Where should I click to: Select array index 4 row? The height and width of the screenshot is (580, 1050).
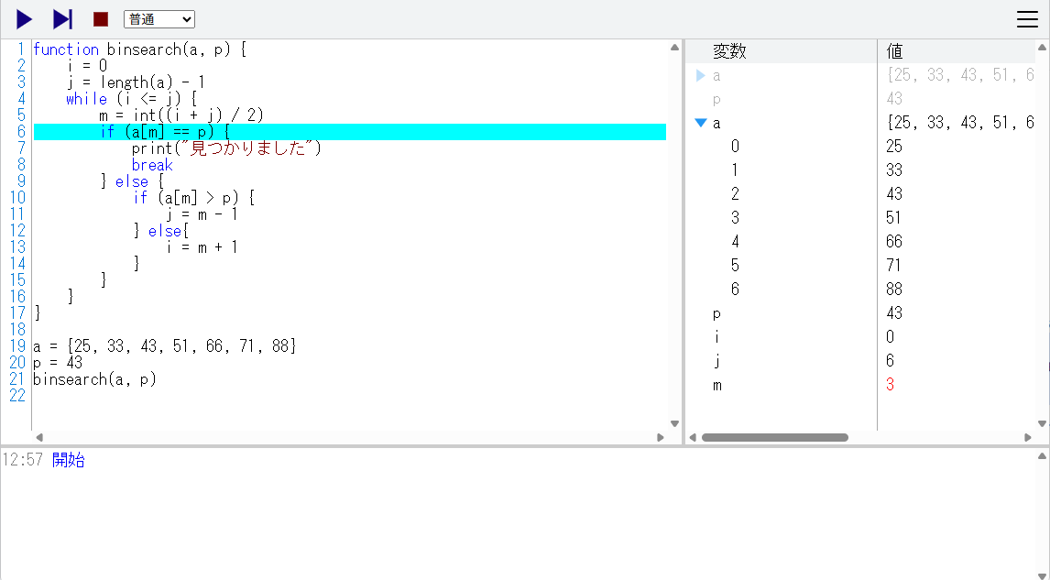(x=735, y=242)
